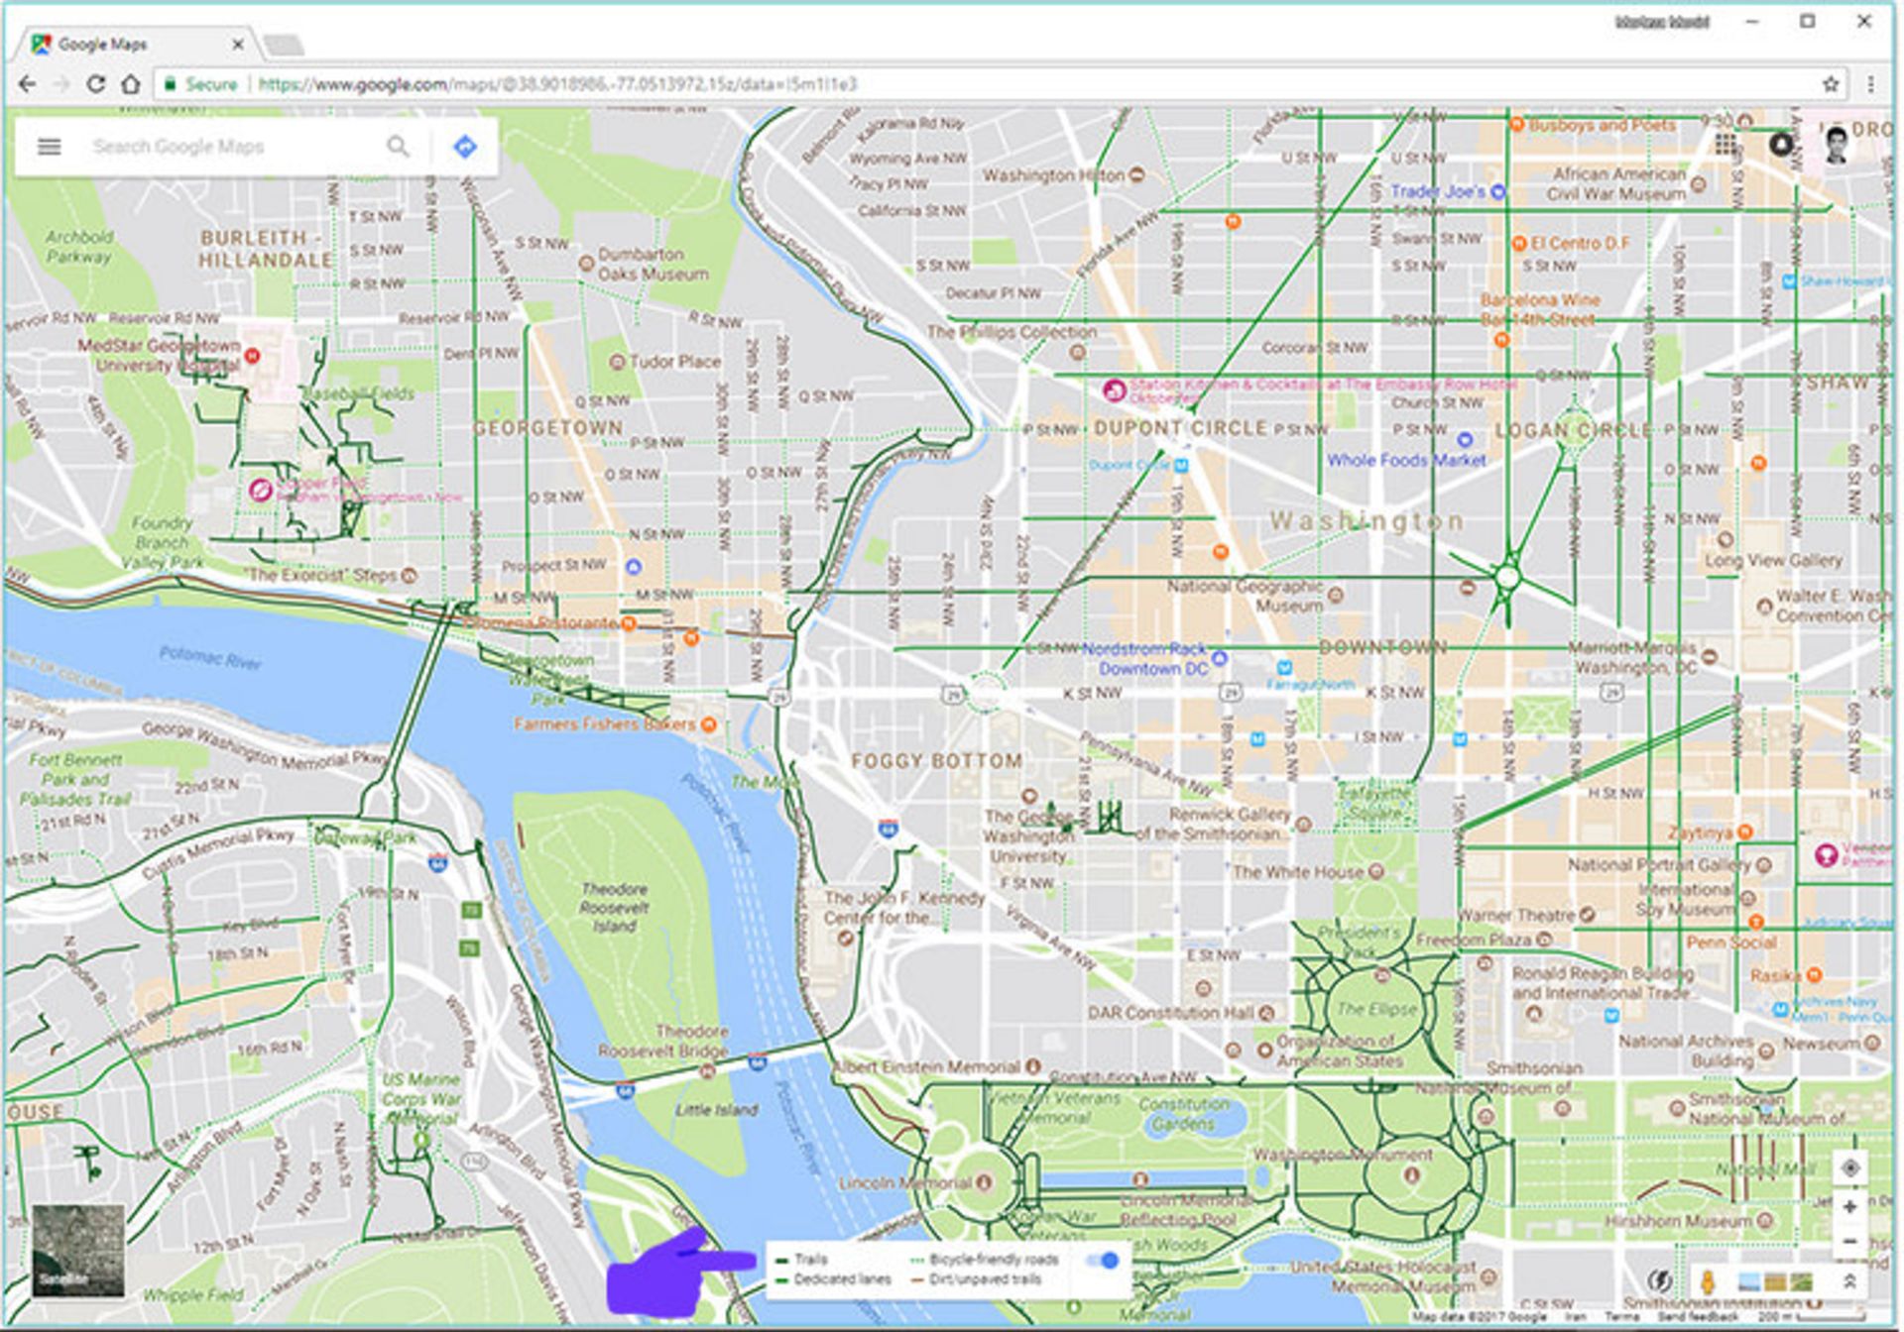Select the Zaytinya restaurant pin
The height and width of the screenshot is (1332, 1904).
[1744, 832]
